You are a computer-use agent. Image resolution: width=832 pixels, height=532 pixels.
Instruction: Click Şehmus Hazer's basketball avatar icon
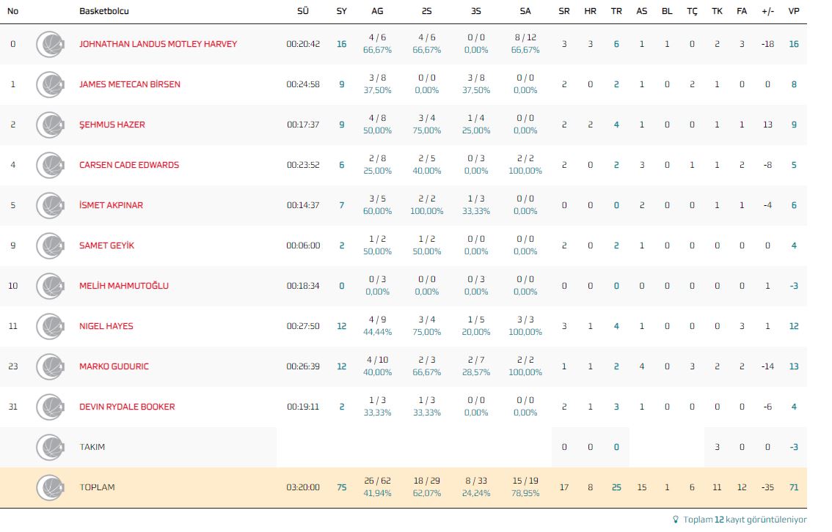point(50,125)
